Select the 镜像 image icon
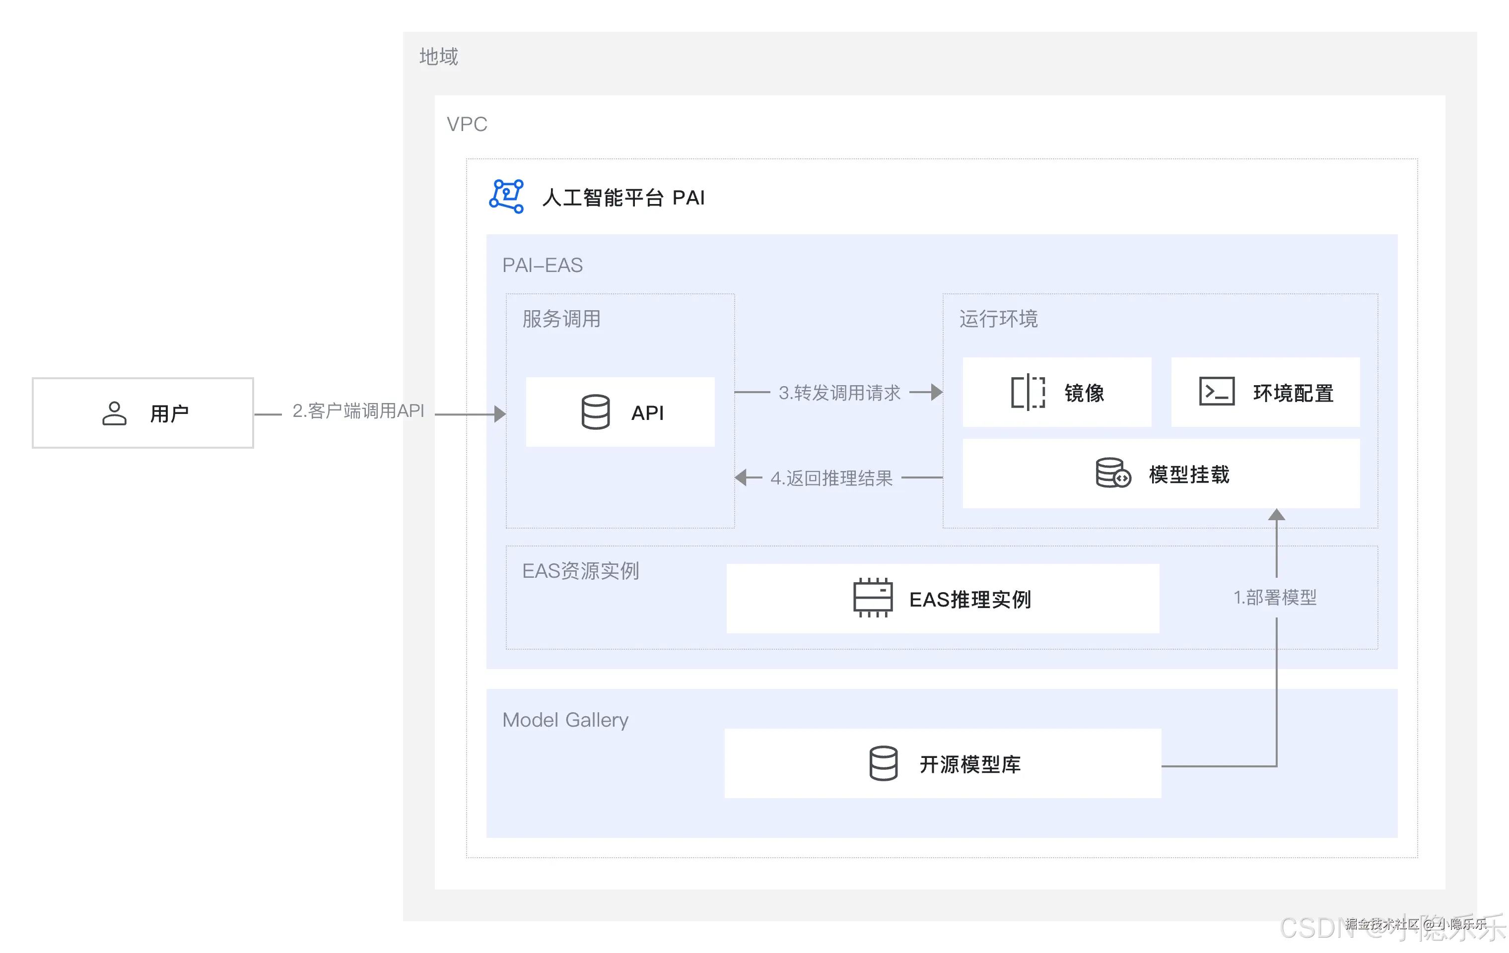1509x953 pixels. 1027,392
